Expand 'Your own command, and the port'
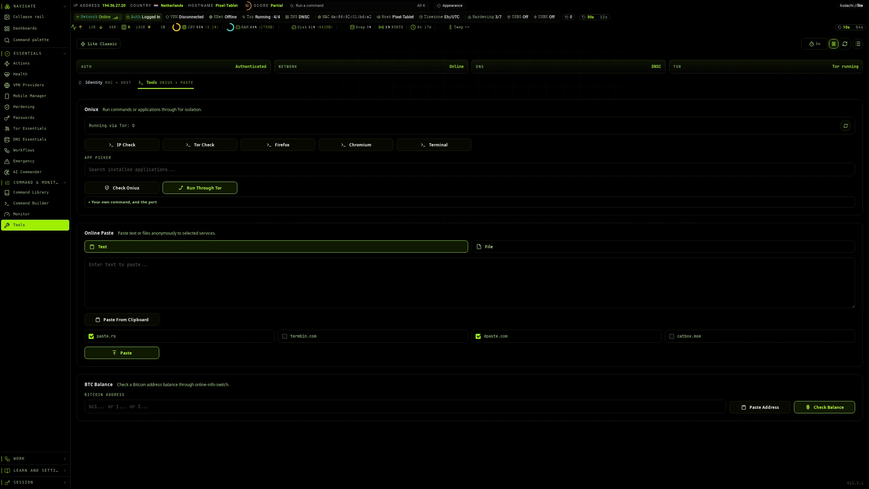The width and height of the screenshot is (869, 489). pyautogui.click(x=469, y=202)
